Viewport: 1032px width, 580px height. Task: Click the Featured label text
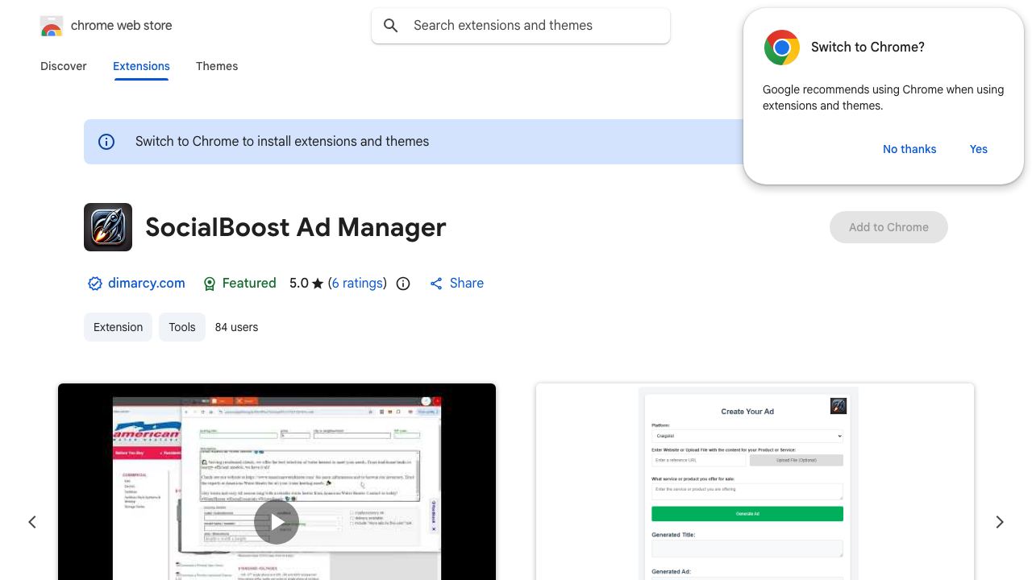[249, 284]
